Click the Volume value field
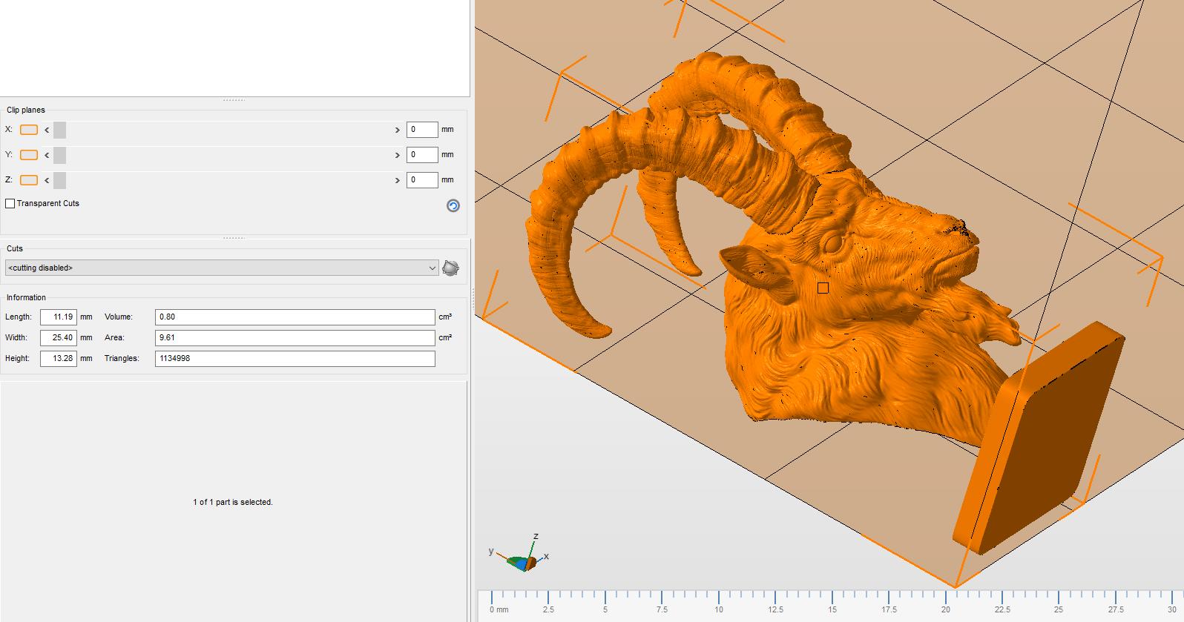This screenshot has height=622, width=1184. (295, 317)
